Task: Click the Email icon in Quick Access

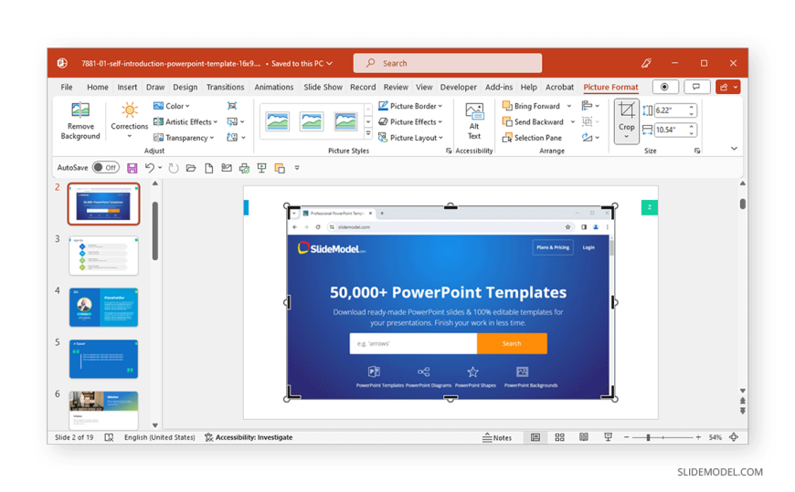Action: coord(227,168)
